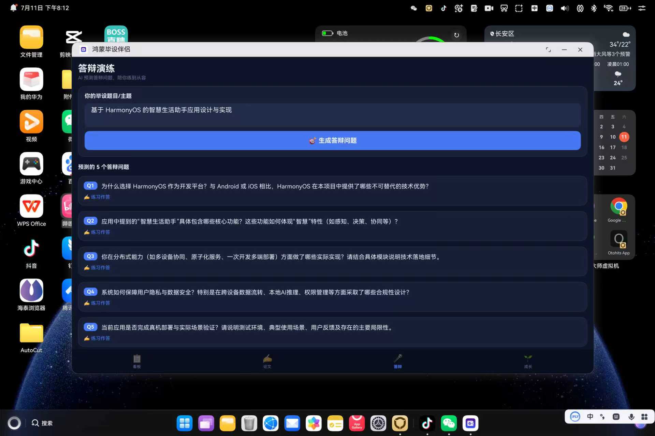The height and width of the screenshot is (436, 655).
Task: Open the Bluetooth status icon
Action: pyautogui.click(x=594, y=8)
